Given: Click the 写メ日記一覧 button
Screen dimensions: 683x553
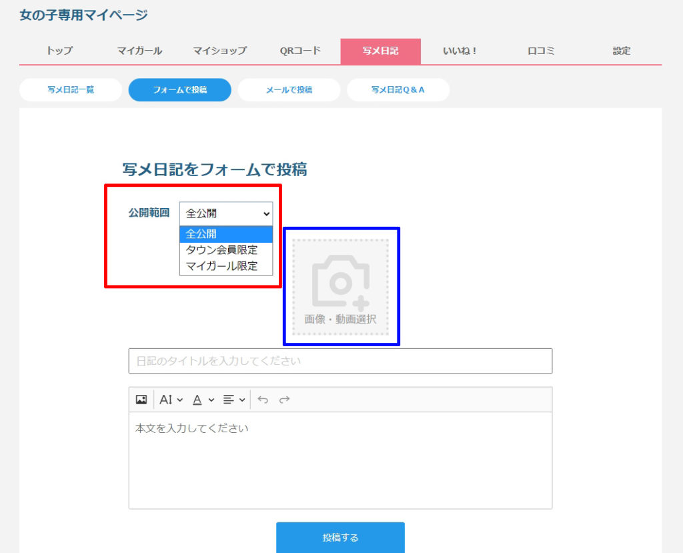Looking at the screenshot, I should click(x=71, y=89).
